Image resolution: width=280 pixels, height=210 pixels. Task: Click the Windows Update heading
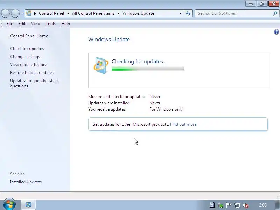click(109, 39)
